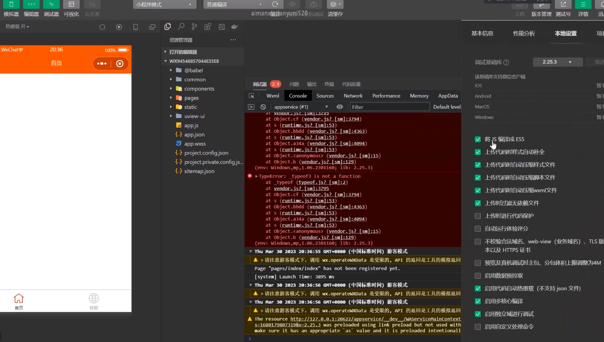Open the 调试基础库 2.25.3 version dropdown
Image resolution: width=604 pixels, height=342 pixels.
(x=557, y=62)
